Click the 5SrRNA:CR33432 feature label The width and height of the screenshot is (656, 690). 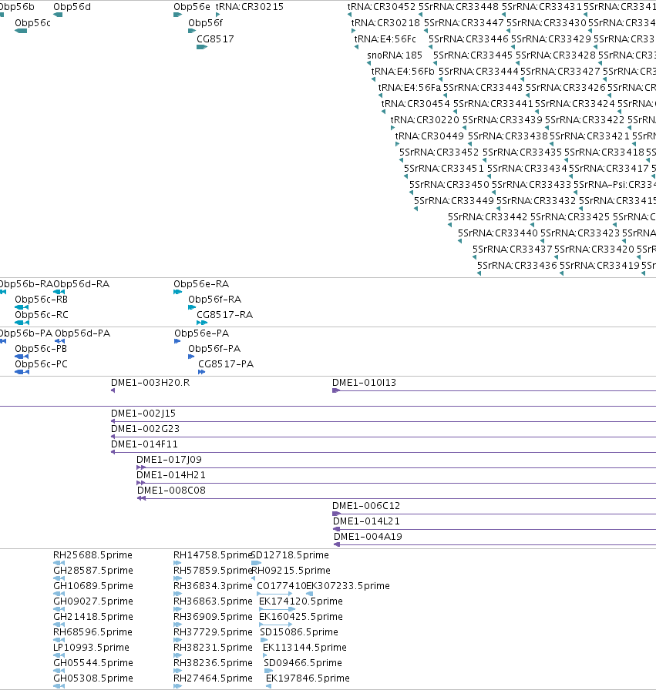[x=537, y=201]
